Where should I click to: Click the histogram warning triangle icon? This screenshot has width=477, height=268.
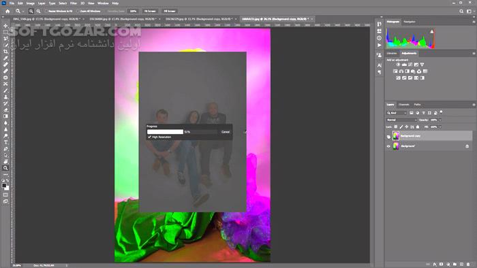[431, 31]
